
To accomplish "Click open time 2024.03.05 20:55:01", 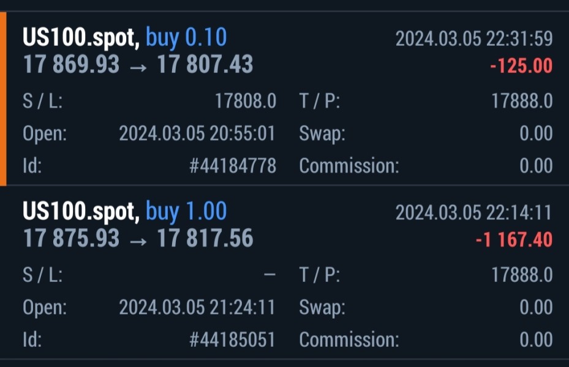I will (x=197, y=133).
